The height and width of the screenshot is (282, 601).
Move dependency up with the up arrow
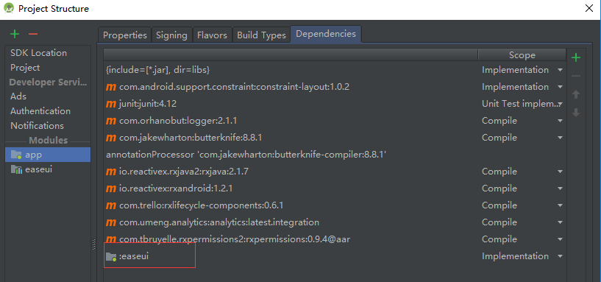pos(576,94)
